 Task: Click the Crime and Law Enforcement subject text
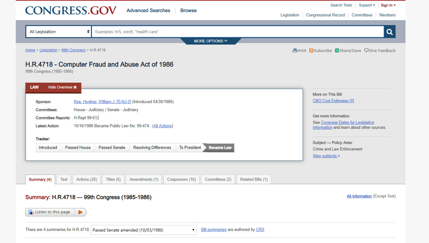coord(337,149)
